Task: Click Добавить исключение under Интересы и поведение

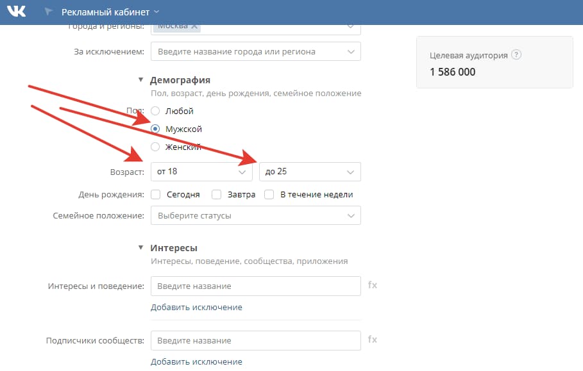Action: point(196,307)
